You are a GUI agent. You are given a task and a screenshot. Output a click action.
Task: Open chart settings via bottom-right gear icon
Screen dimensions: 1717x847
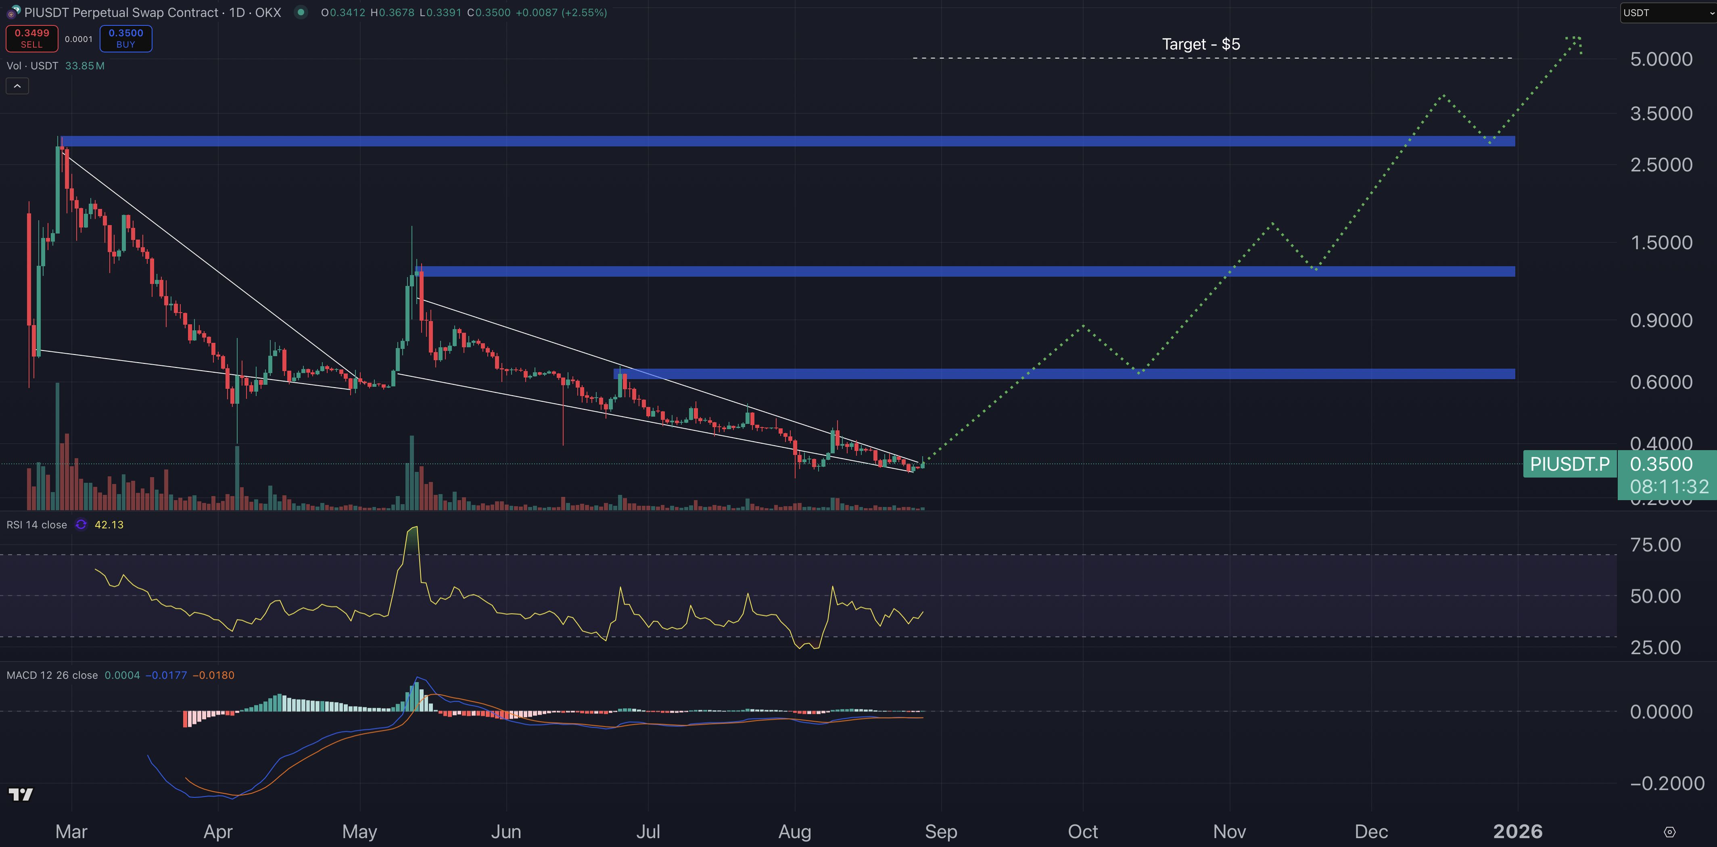[x=1670, y=832]
